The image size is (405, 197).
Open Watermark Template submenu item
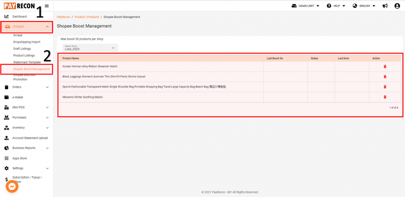tap(27, 62)
